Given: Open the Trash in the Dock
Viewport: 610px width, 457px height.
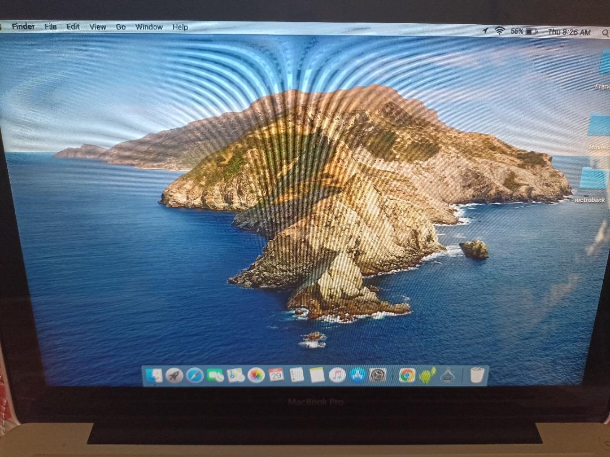Looking at the screenshot, I should pos(477,375).
